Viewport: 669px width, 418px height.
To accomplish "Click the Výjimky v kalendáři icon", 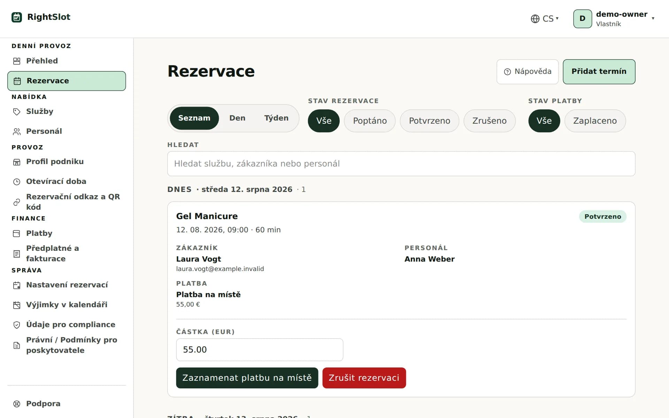I will coord(17,305).
